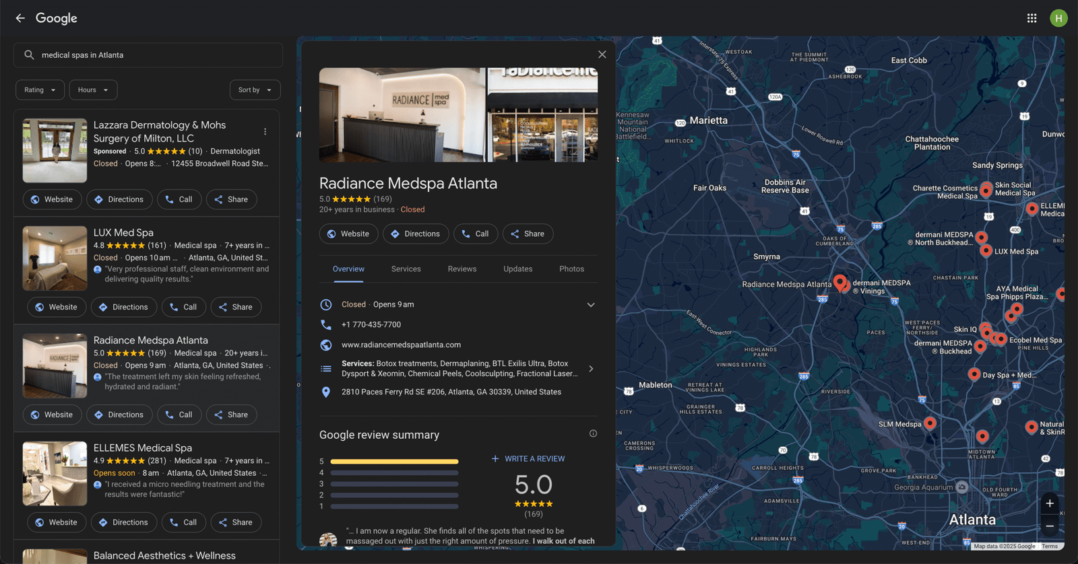Select the LUX Med Spa map pin
Screen dimensions: 1078x564
(x=986, y=250)
